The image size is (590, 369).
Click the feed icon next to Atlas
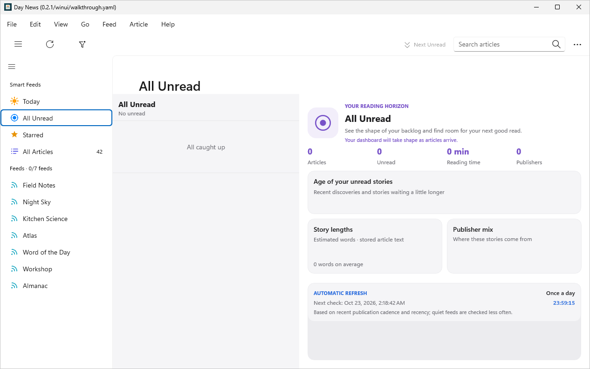(x=14, y=235)
